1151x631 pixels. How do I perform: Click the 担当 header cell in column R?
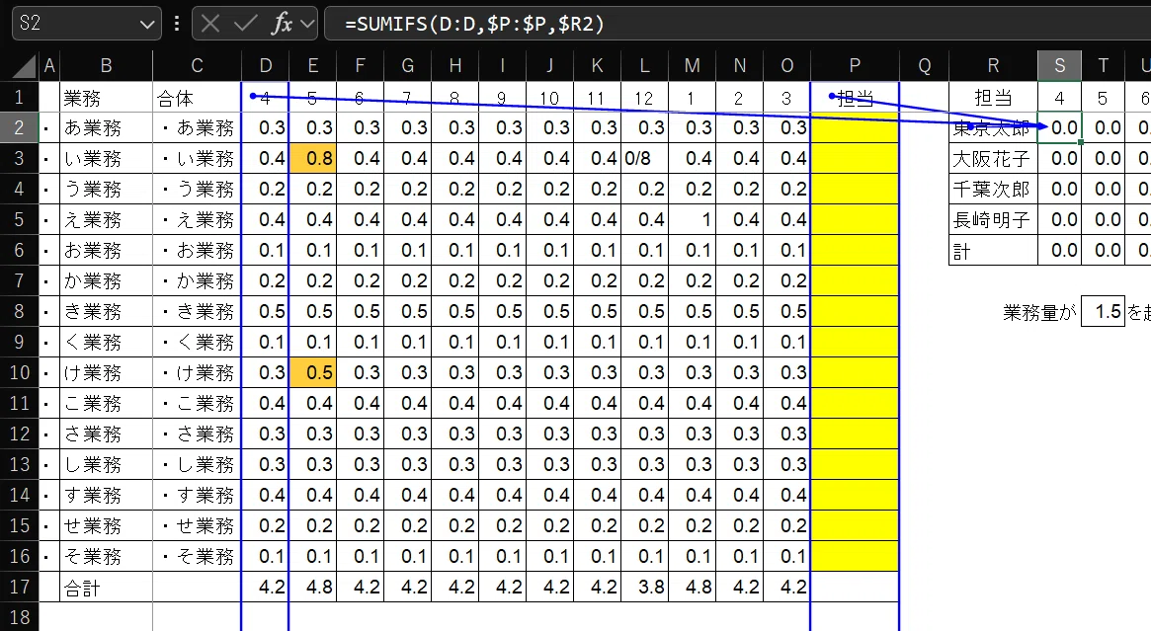tap(993, 98)
